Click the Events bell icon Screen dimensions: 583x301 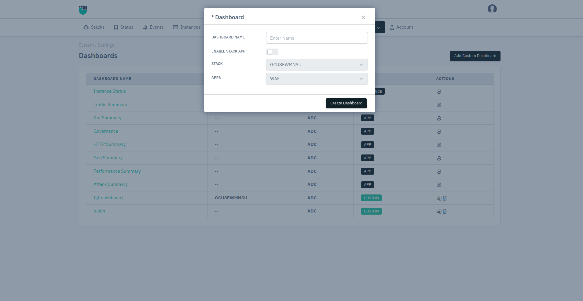pos(145,27)
